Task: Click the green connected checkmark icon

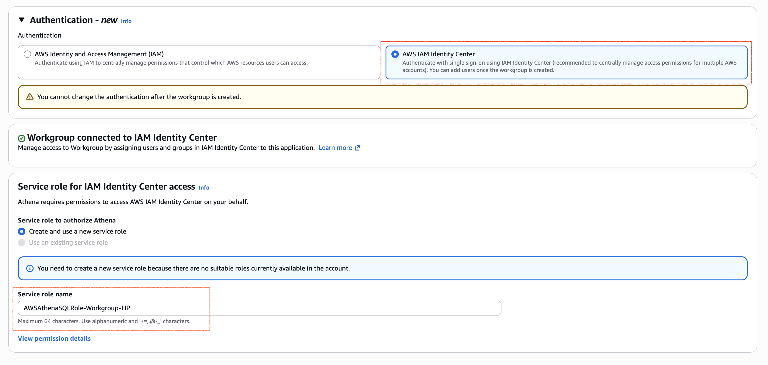Action: click(x=22, y=138)
